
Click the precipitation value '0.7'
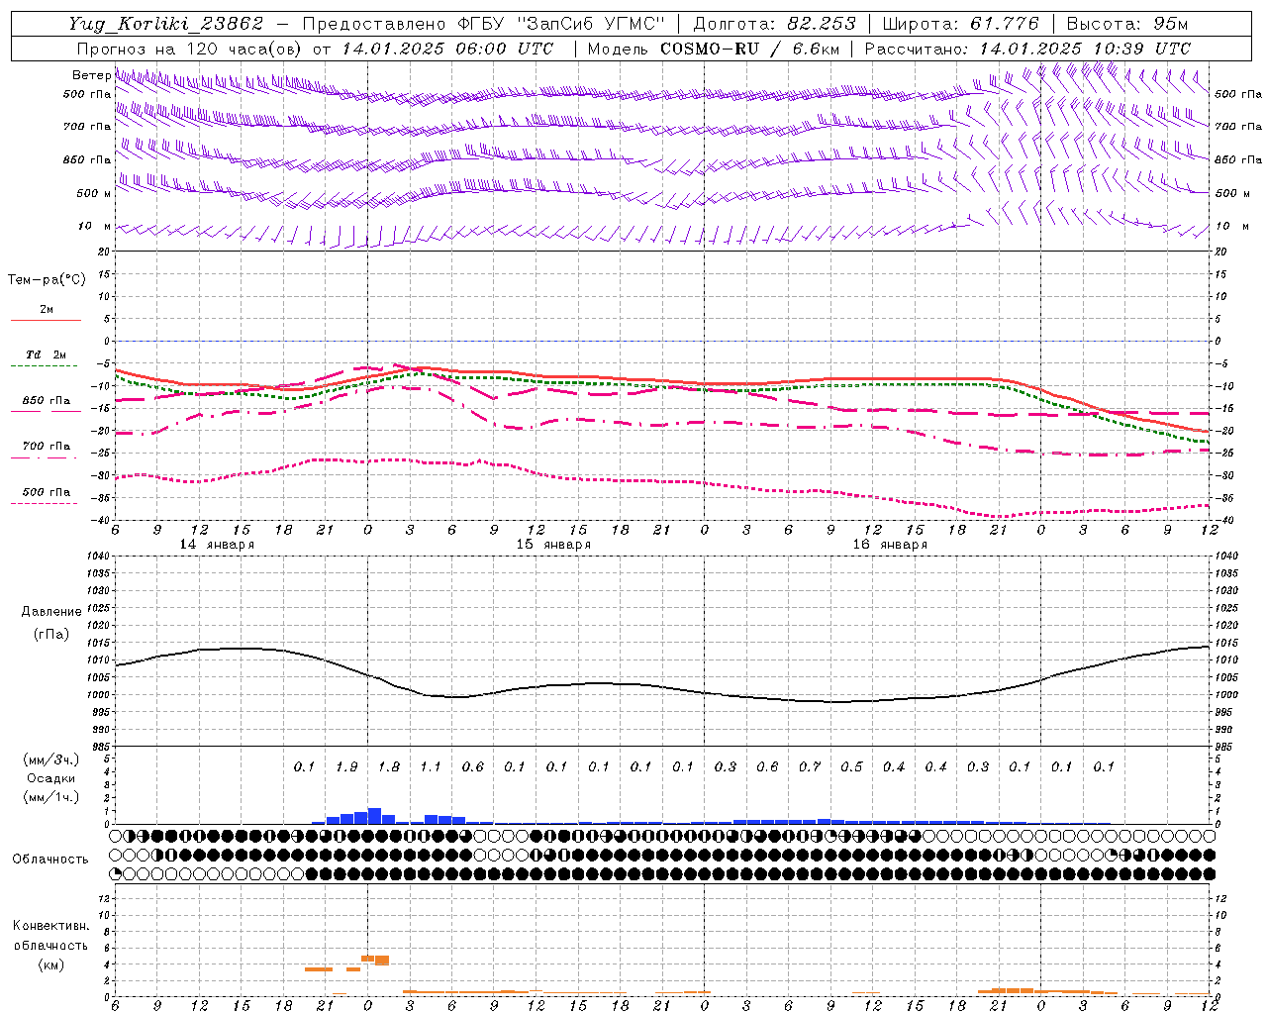pos(810,766)
